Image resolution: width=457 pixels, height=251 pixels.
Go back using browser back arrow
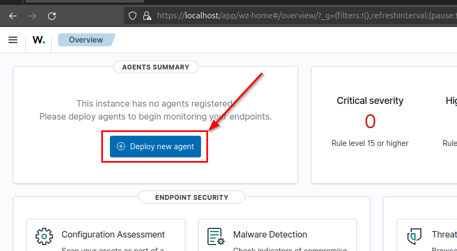pyautogui.click(x=13, y=16)
